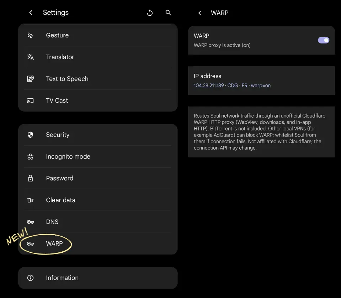Go back from the Settings screen
Screen dimensions: 341x298
[x=31, y=12]
